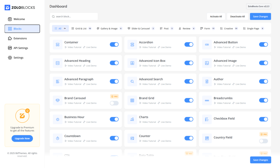This screenshot has height=168, width=280.
Task: Click the PRO badge on Country Field
Action: point(264,134)
